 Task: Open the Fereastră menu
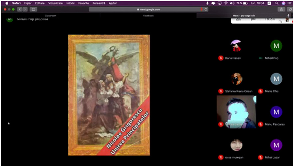point(99,3)
